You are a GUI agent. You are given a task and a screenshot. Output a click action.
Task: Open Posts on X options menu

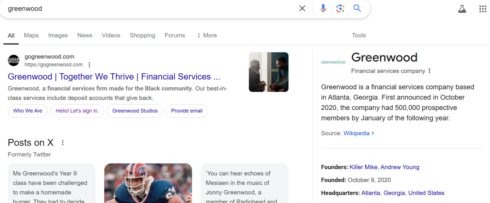(x=63, y=143)
